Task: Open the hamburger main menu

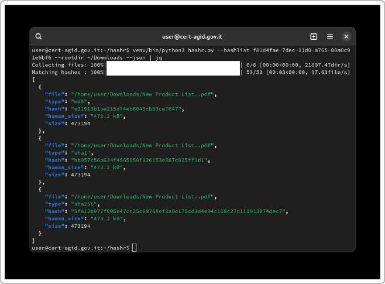Action: (330, 36)
